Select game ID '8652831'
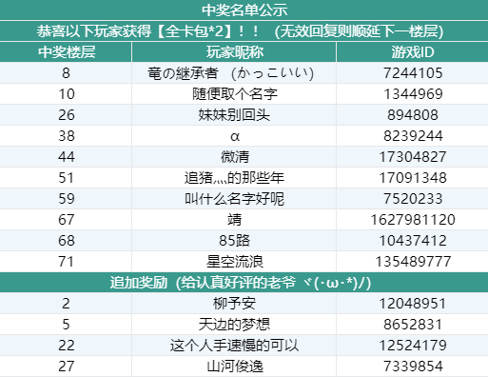This screenshot has width=488, height=377. pos(413,325)
